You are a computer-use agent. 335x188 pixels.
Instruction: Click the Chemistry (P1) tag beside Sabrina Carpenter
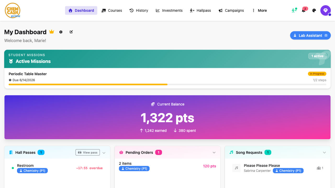point(288,171)
